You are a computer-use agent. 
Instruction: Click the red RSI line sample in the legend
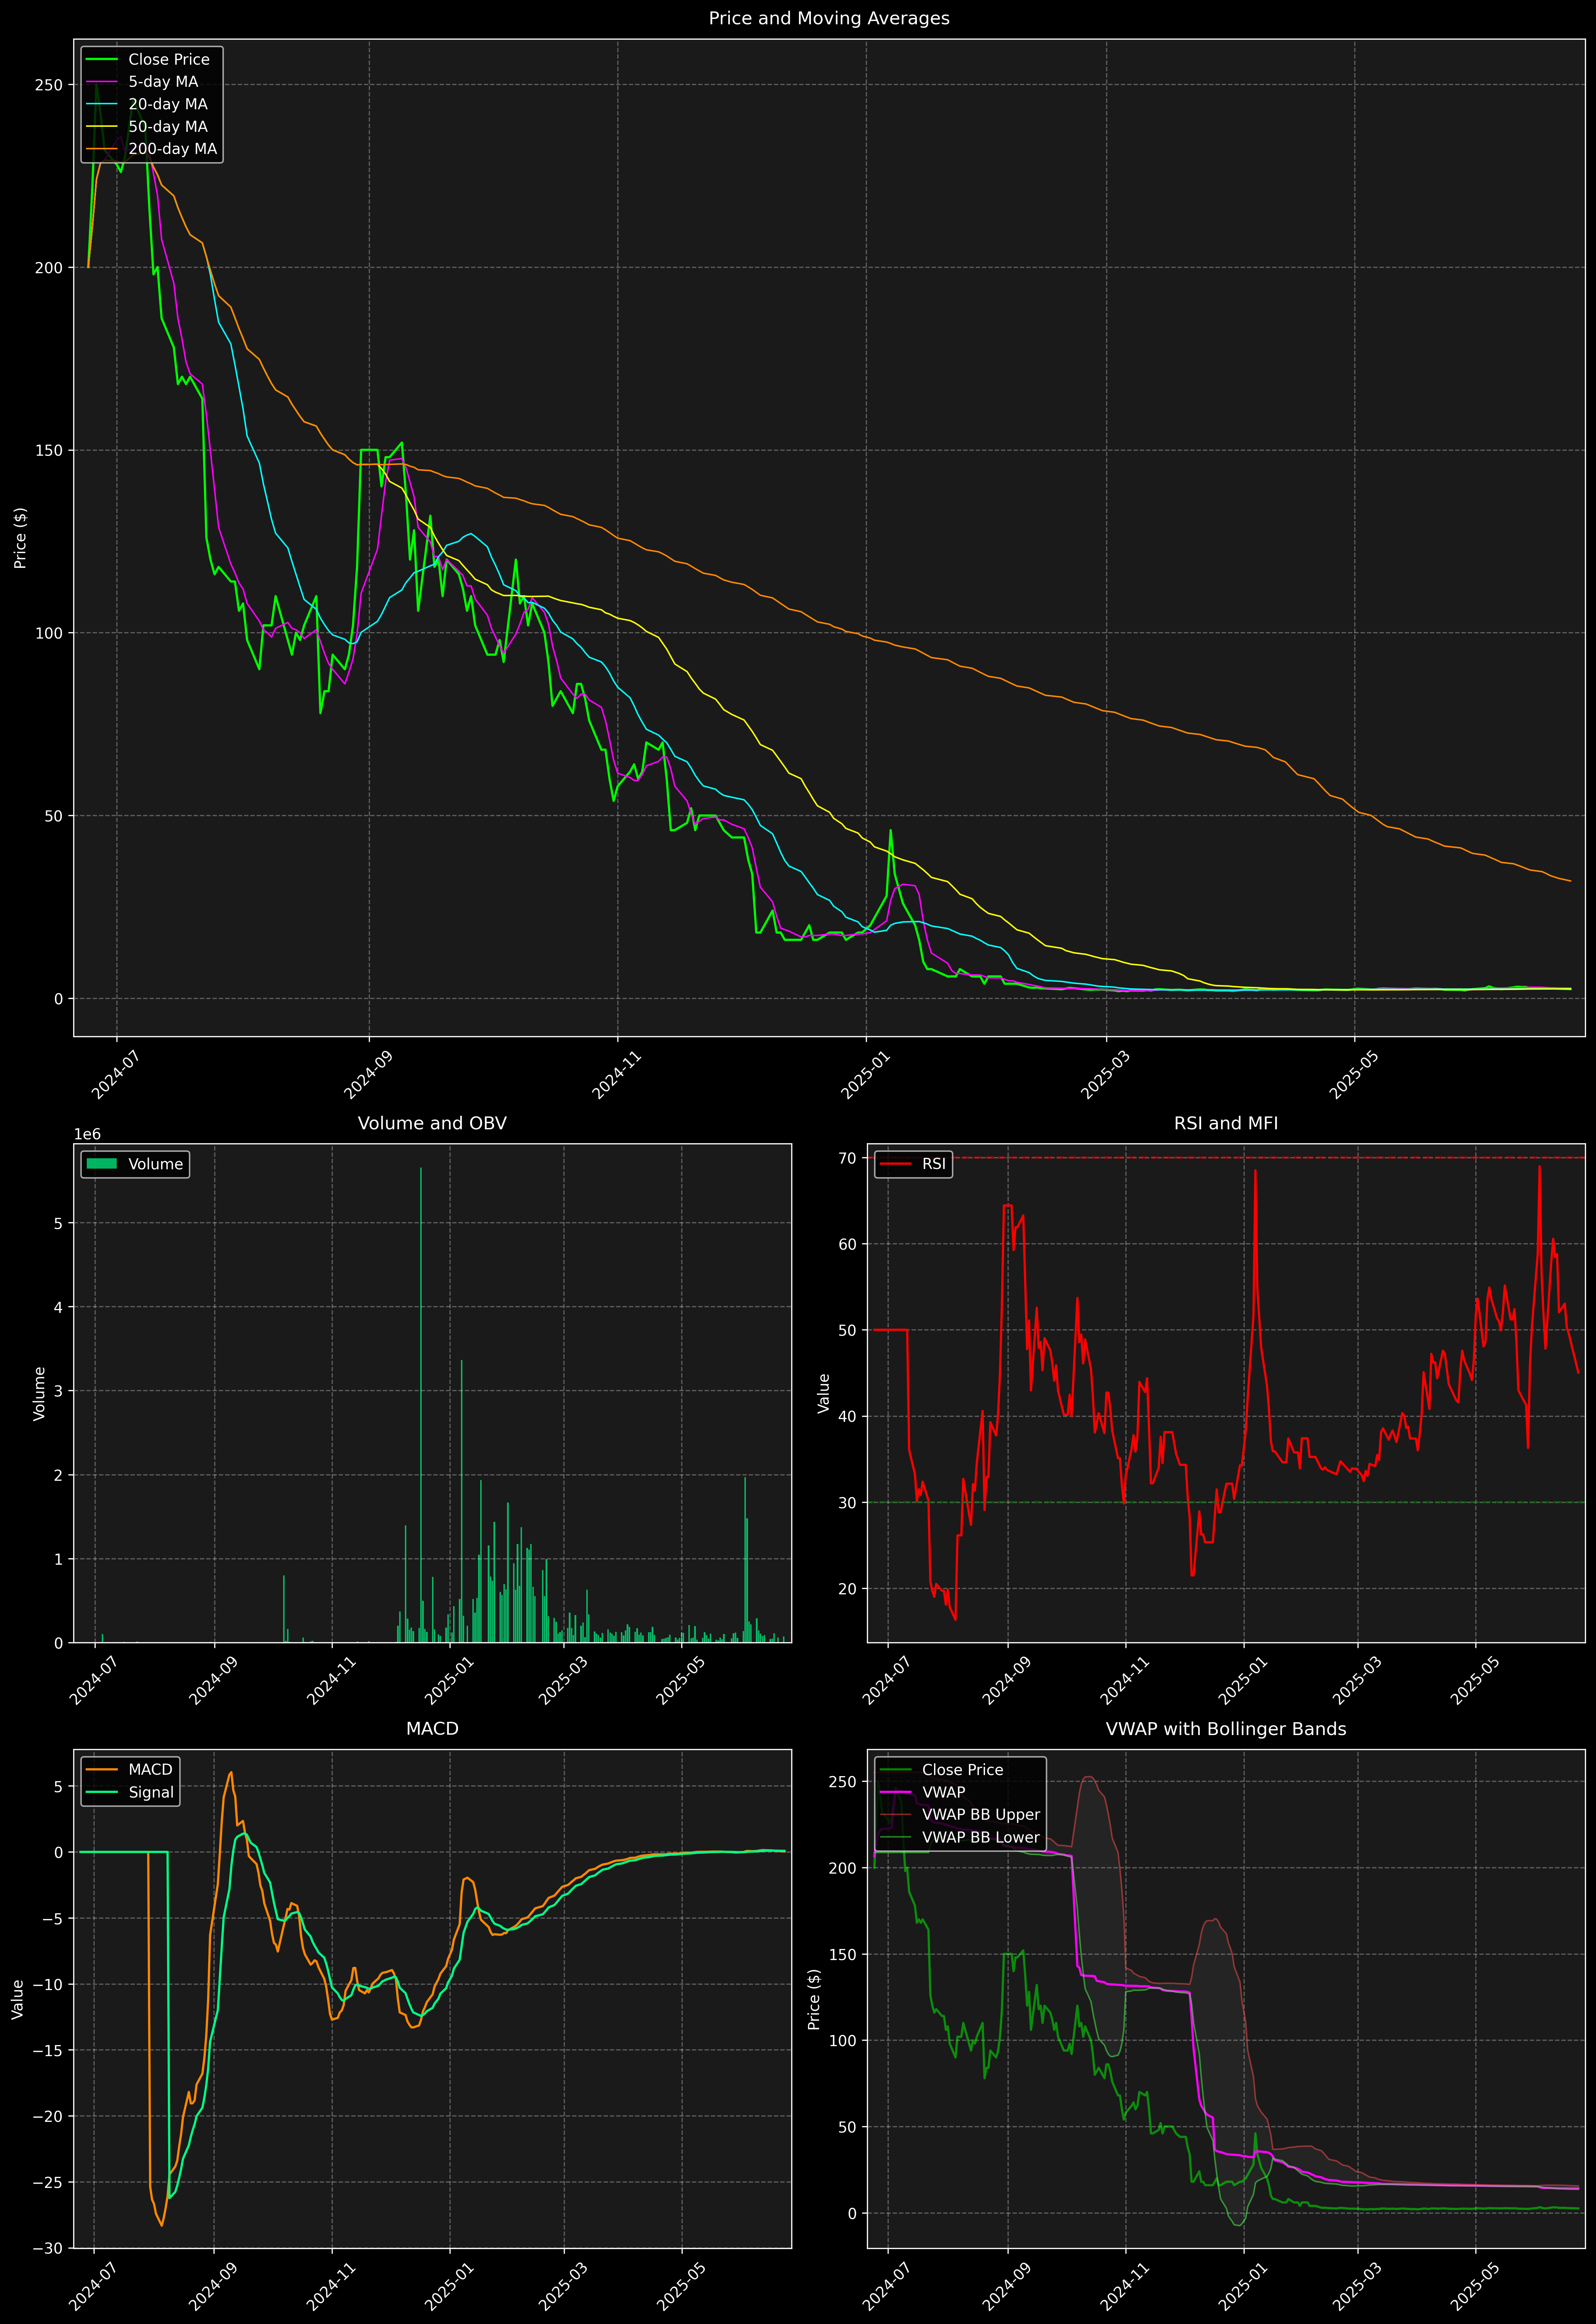pyautogui.click(x=896, y=1164)
